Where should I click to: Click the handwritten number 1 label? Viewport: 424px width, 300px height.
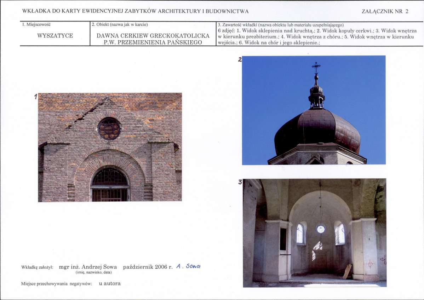tap(36, 97)
